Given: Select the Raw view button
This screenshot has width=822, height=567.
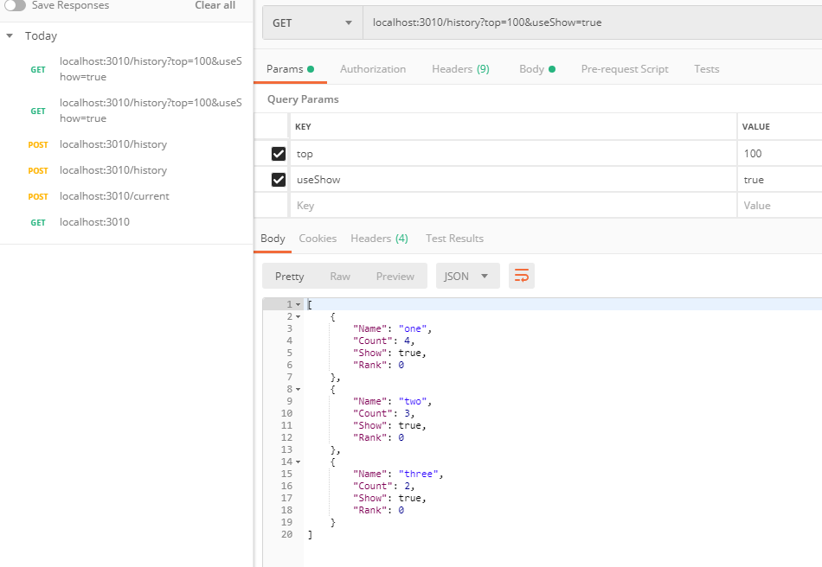Looking at the screenshot, I should click(x=340, y=276).
